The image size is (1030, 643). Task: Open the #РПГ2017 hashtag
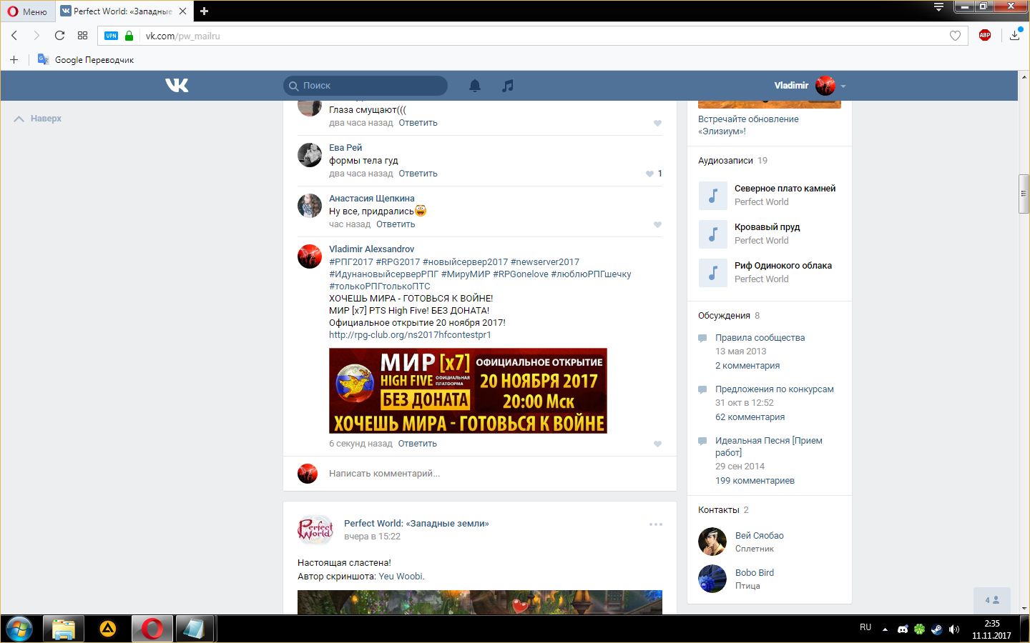[351, 262]
